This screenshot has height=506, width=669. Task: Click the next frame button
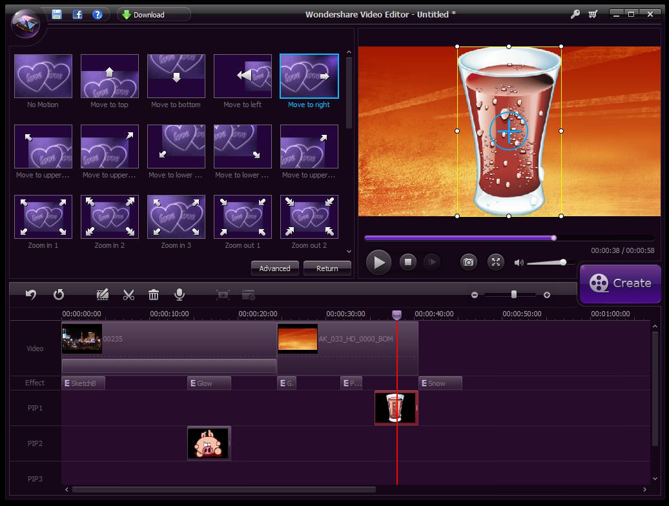coord(432,262)
